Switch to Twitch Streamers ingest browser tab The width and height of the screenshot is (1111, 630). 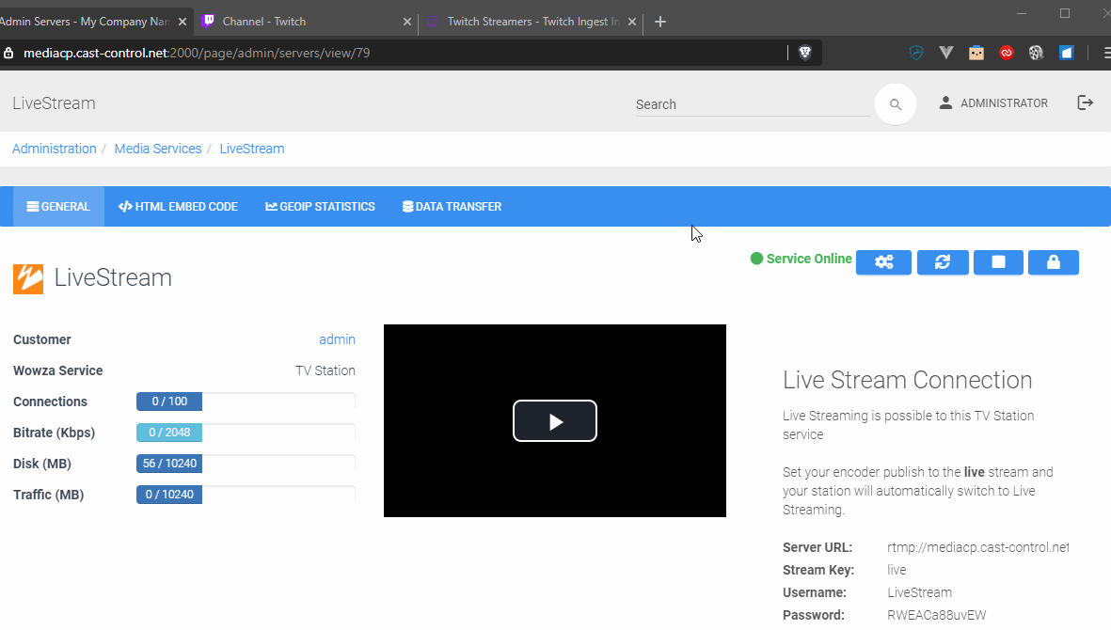532,22
